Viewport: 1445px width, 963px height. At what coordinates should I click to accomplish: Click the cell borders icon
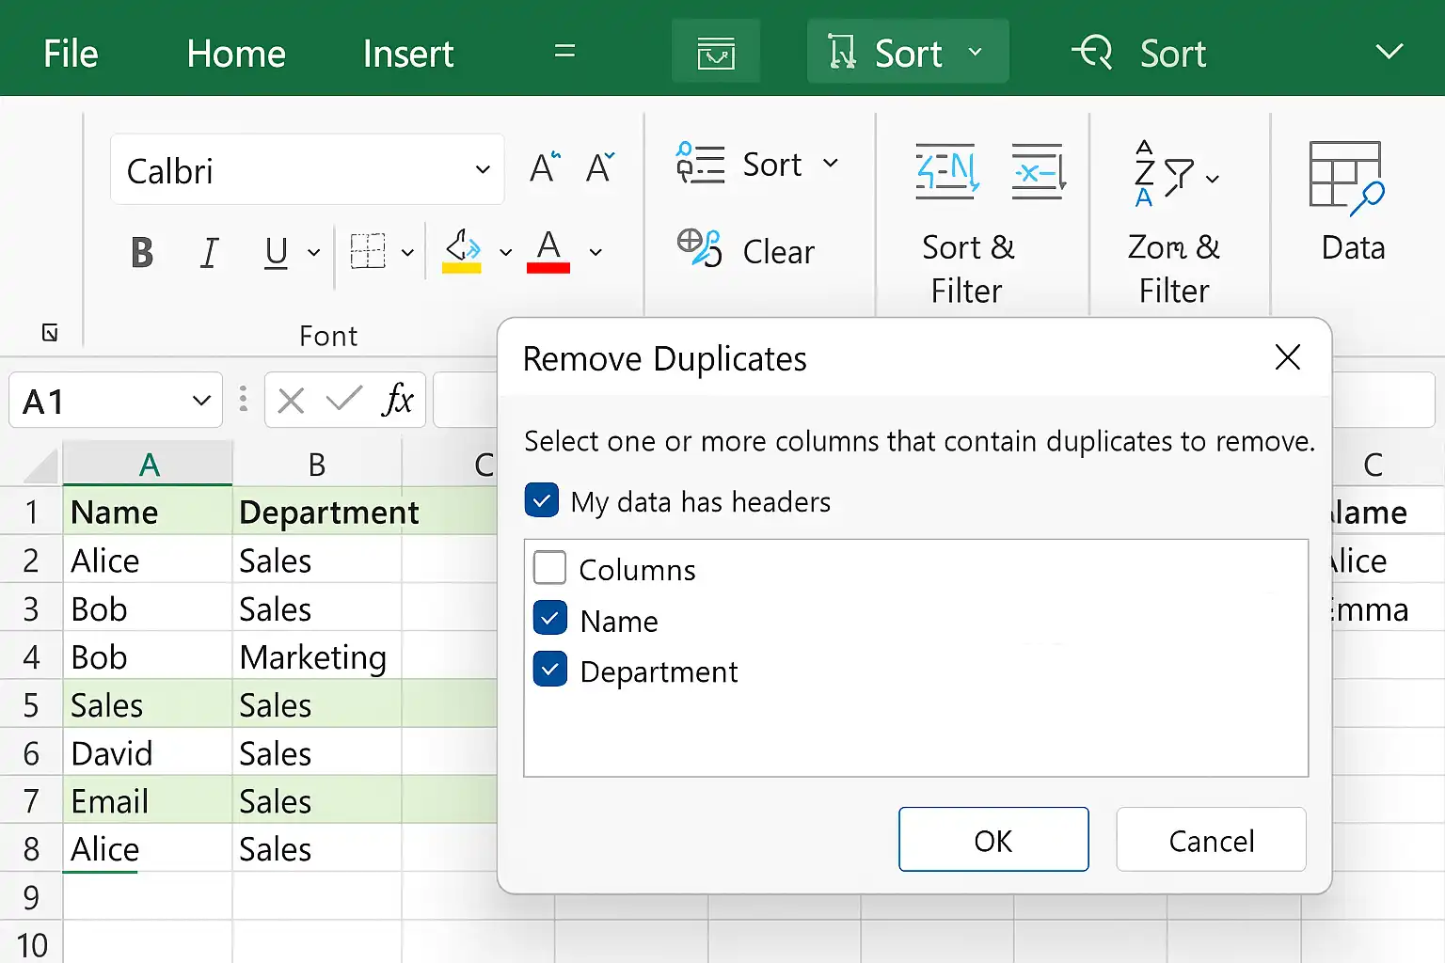(367, 251)
